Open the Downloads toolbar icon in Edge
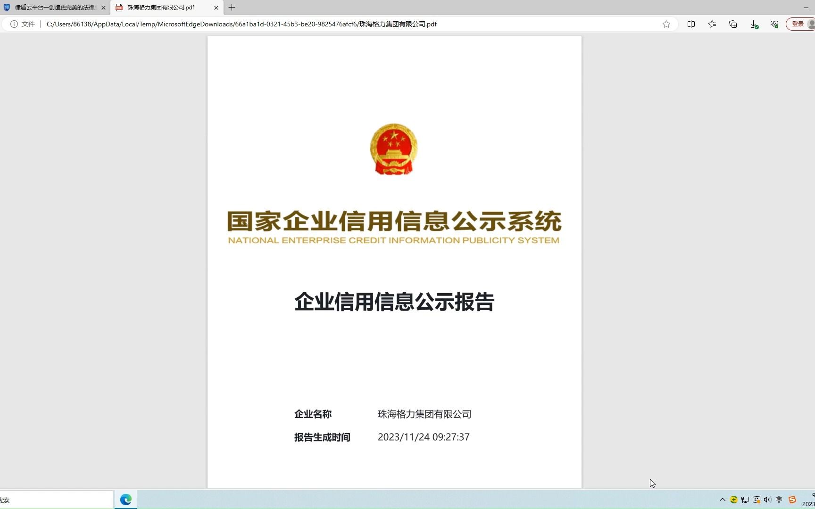Screen dimensions: 815x509 tap(754, 24)
